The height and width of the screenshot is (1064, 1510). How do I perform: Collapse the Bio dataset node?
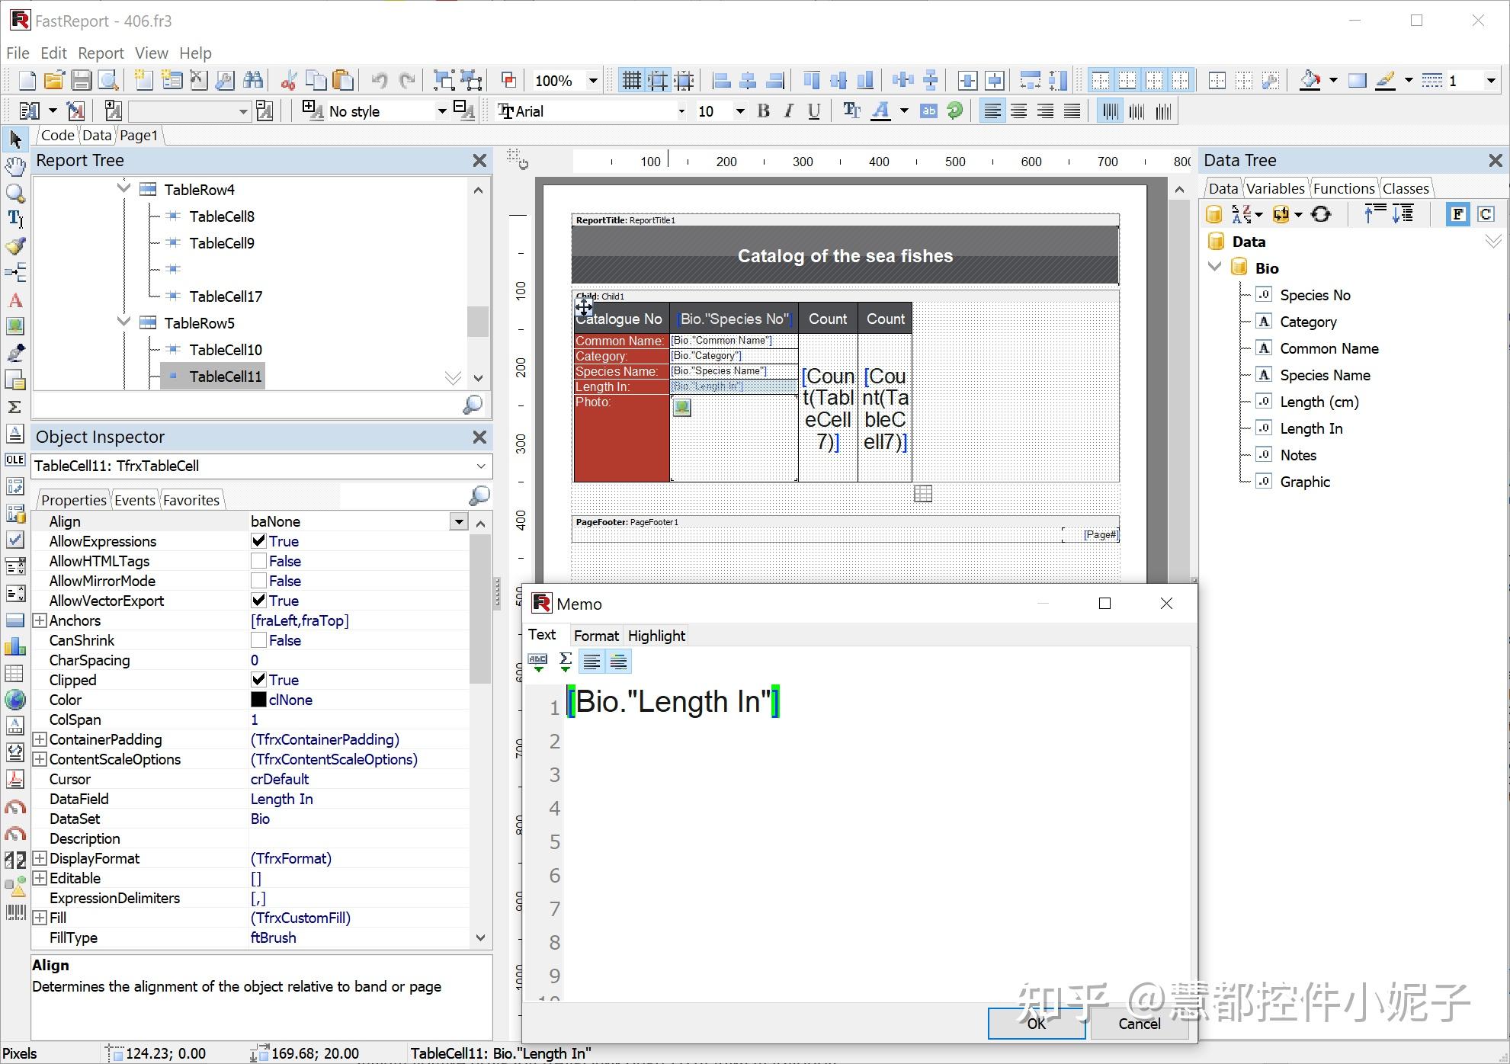[x=1215, y=268]
